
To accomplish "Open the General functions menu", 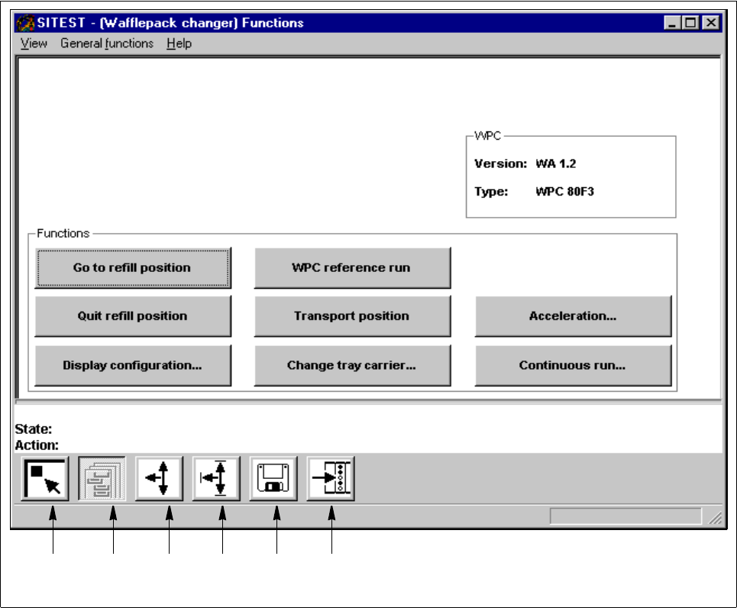I will pyautogui.click(x=107, y=44).
